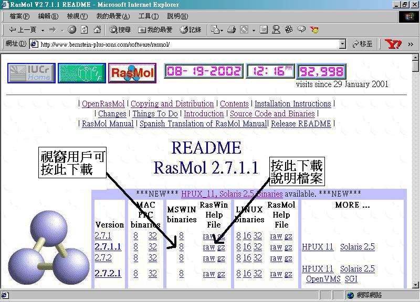Click the 2.7.1.1 version link

coord(108,246)
